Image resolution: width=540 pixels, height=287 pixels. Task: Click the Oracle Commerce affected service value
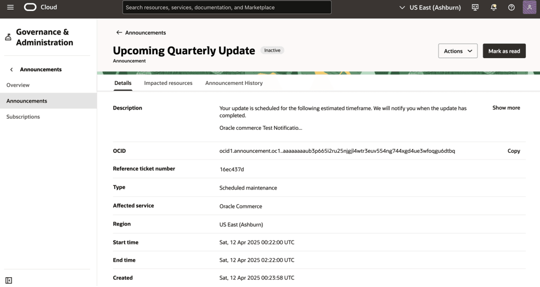pyautogui.click(x=241, y=206)
